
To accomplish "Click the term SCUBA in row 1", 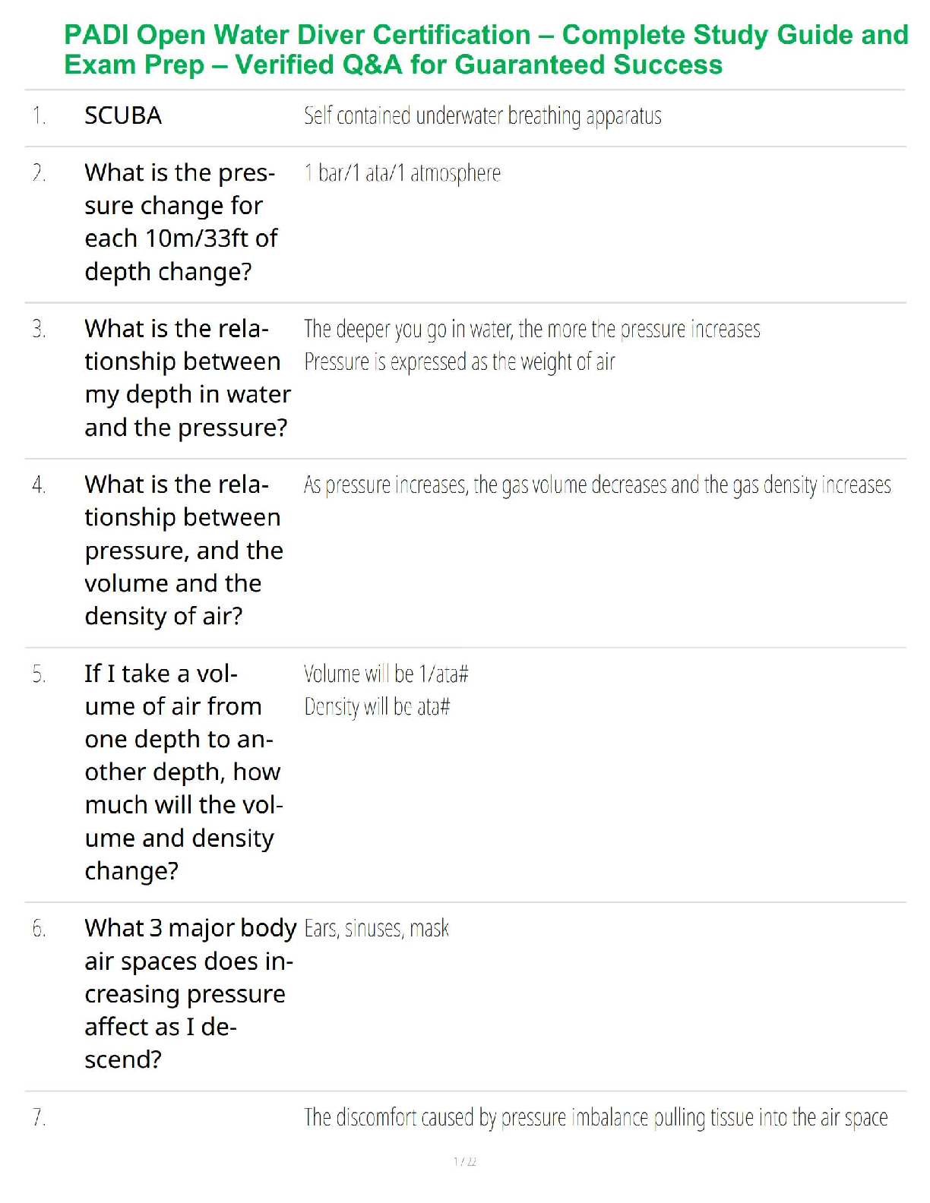I will coord(123,115).
